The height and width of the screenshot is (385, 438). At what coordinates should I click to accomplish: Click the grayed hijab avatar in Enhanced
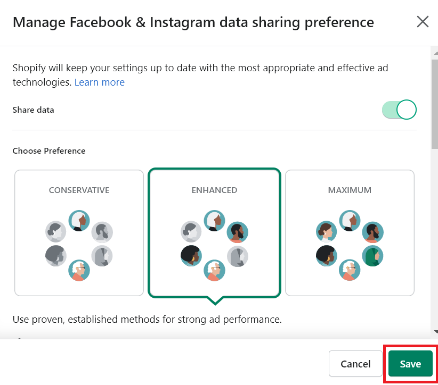click(238, 256)
